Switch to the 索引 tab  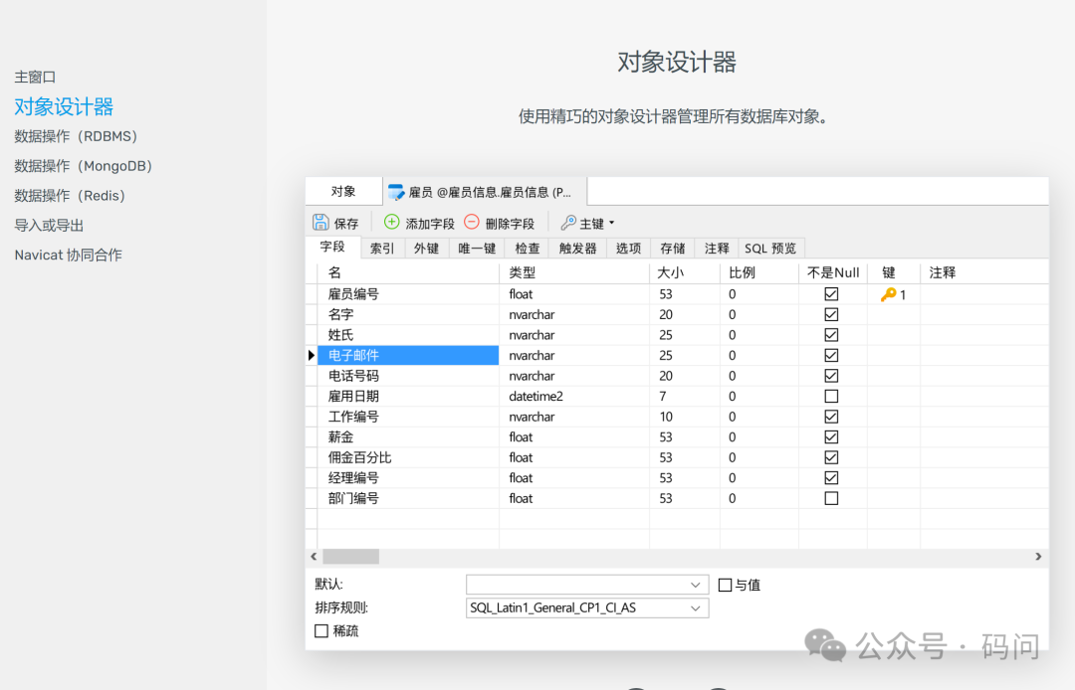pyautogui.click(x=382, y=249)
